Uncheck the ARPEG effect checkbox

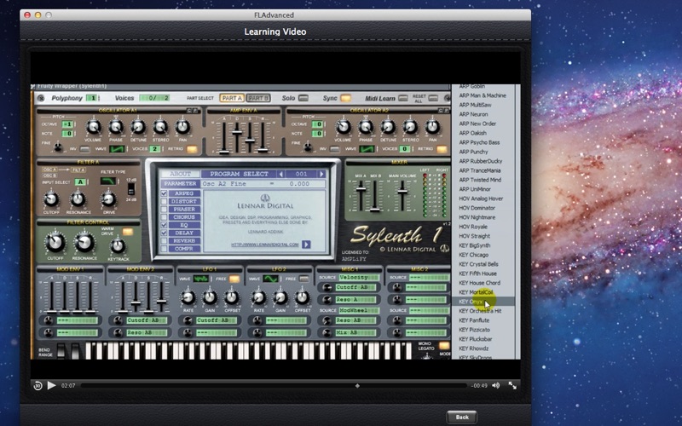click(x=164, y=193)
